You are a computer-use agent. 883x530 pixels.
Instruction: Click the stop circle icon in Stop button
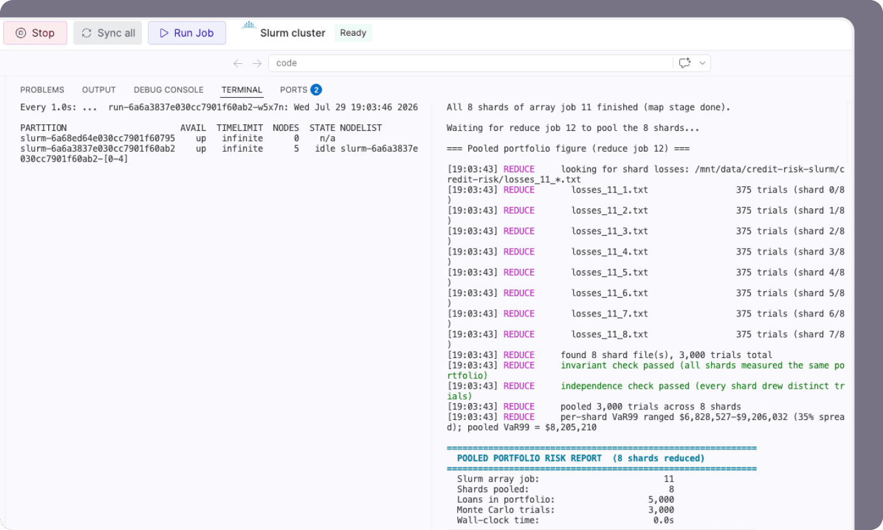pyautogui.click(x=21, y=33)
